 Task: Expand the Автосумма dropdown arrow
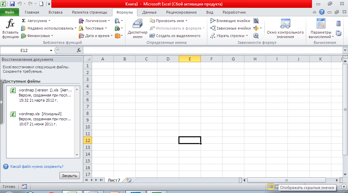(x=50, y=21)
